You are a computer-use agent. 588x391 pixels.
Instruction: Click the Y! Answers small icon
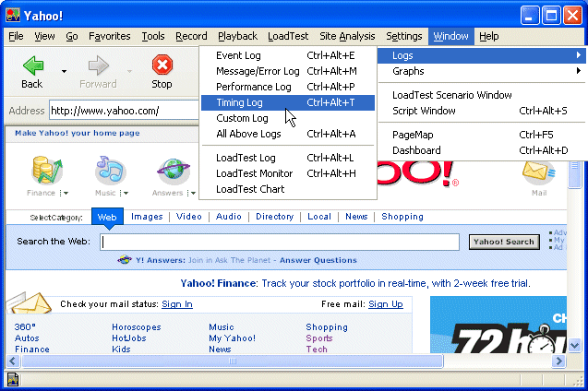(x=125, y=259)
